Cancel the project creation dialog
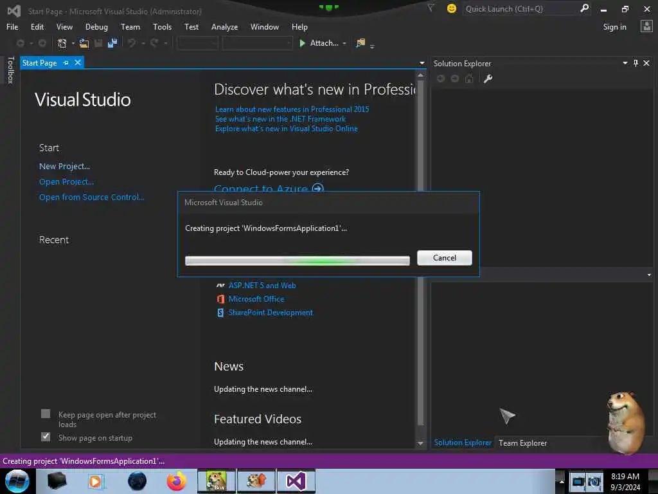658x494 pixels. 445,257
